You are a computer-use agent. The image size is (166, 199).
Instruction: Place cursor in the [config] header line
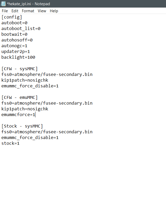coord(12,17)
